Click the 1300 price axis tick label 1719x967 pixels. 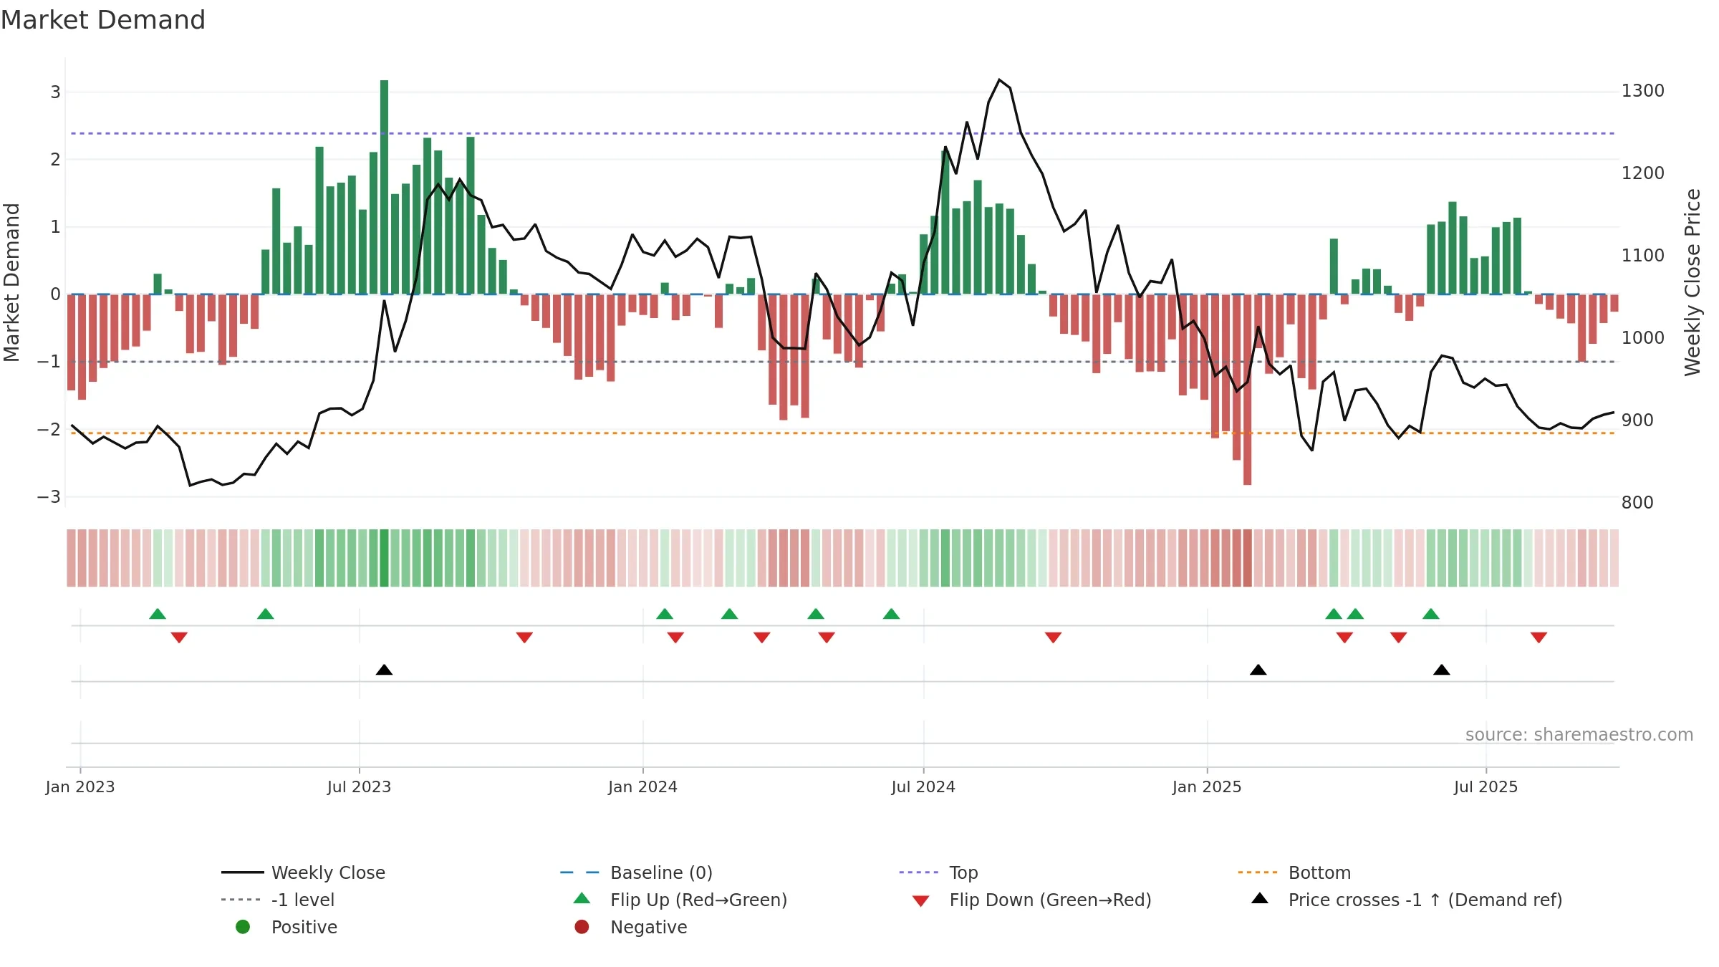[1642, 91]
